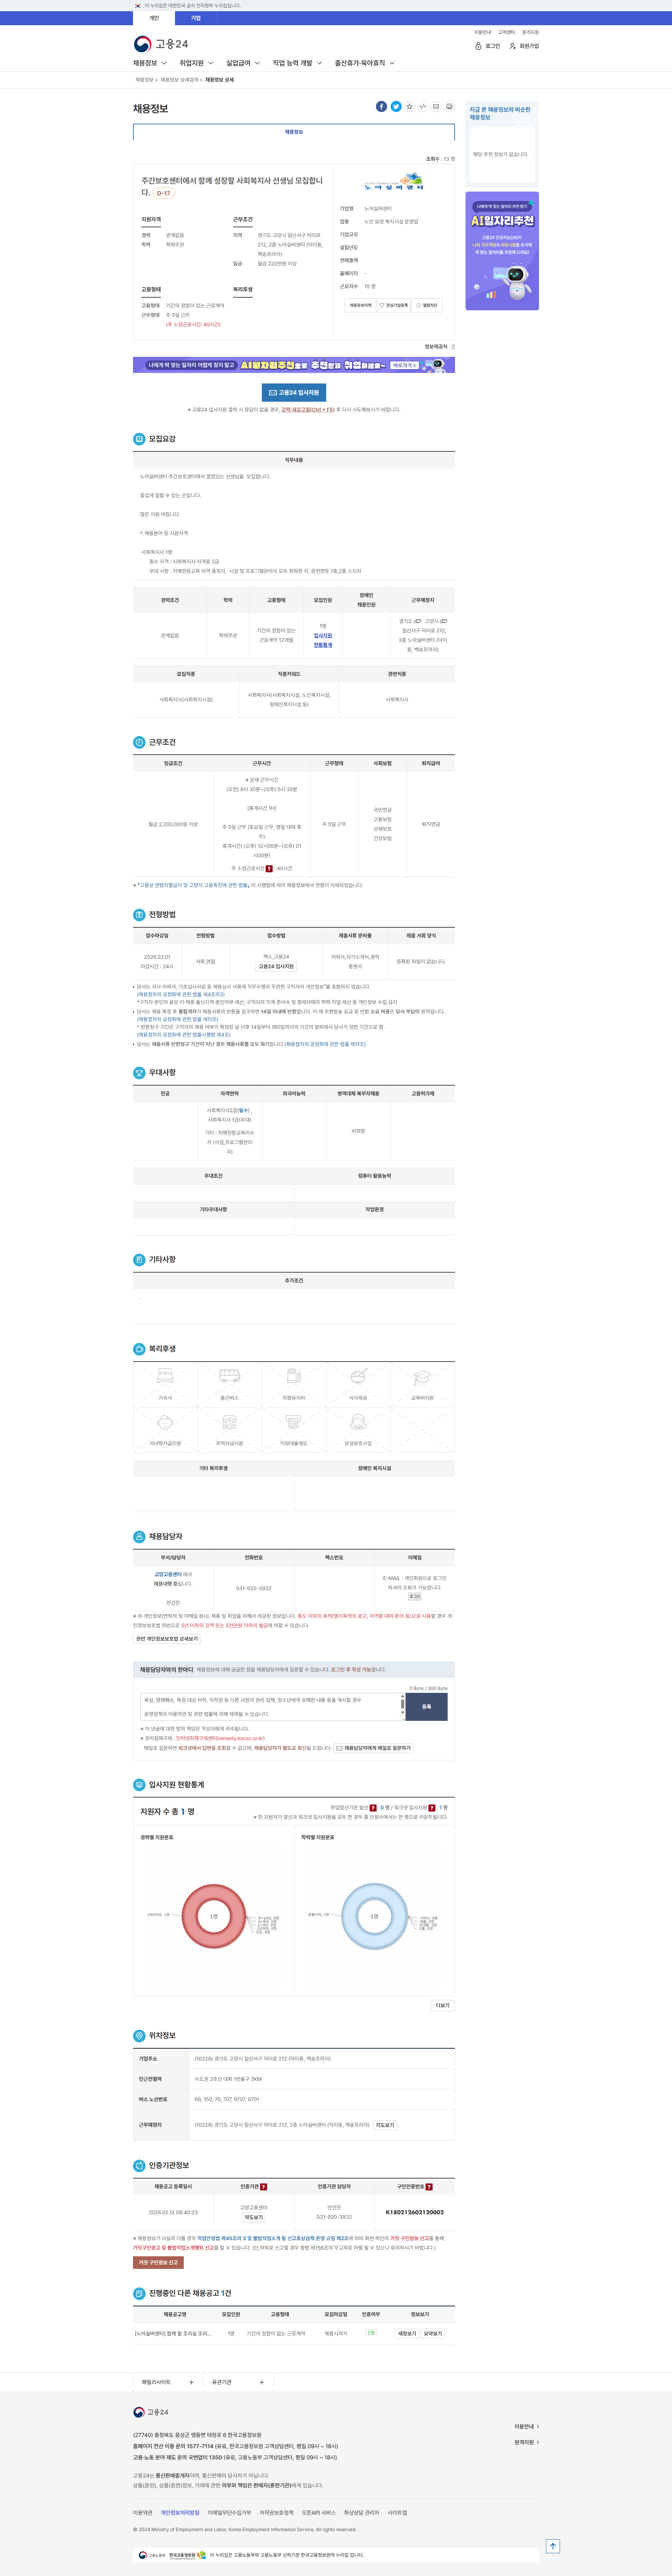This screenshot has width=672, height=2576.
Task: Switch to the 기업 tab
Action: (x=196, y=18)
